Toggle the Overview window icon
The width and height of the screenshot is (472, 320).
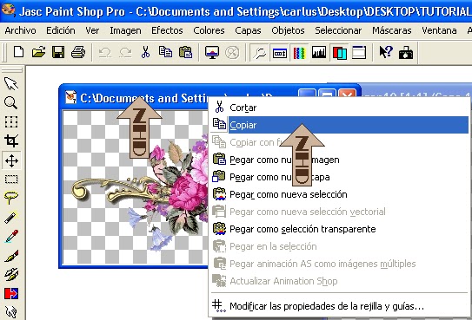point(359,53)
